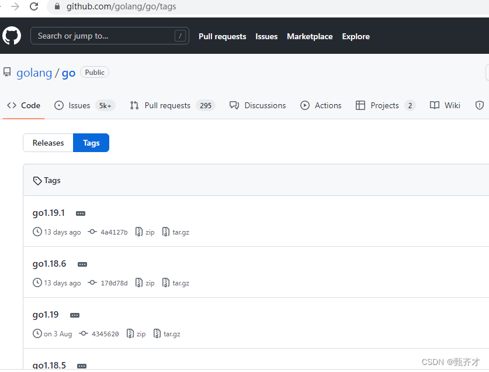Click the 5k+ issues counter
This screenshot has height=372, width=489.
[x=105, y=105]
